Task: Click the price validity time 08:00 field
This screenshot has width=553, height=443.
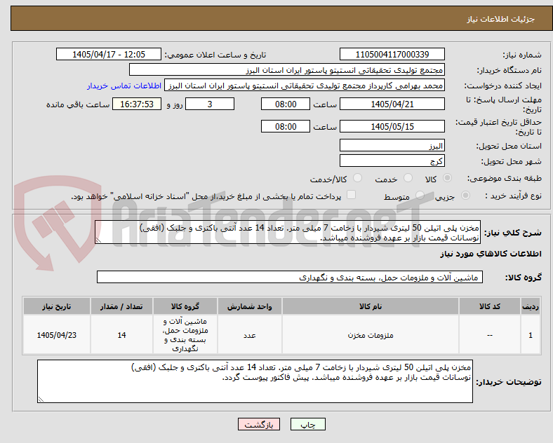Action: 286,126
